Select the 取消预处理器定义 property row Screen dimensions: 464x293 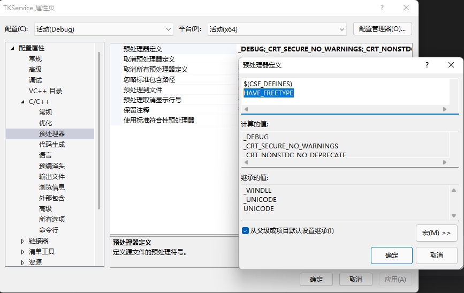(x=149, y=59)
